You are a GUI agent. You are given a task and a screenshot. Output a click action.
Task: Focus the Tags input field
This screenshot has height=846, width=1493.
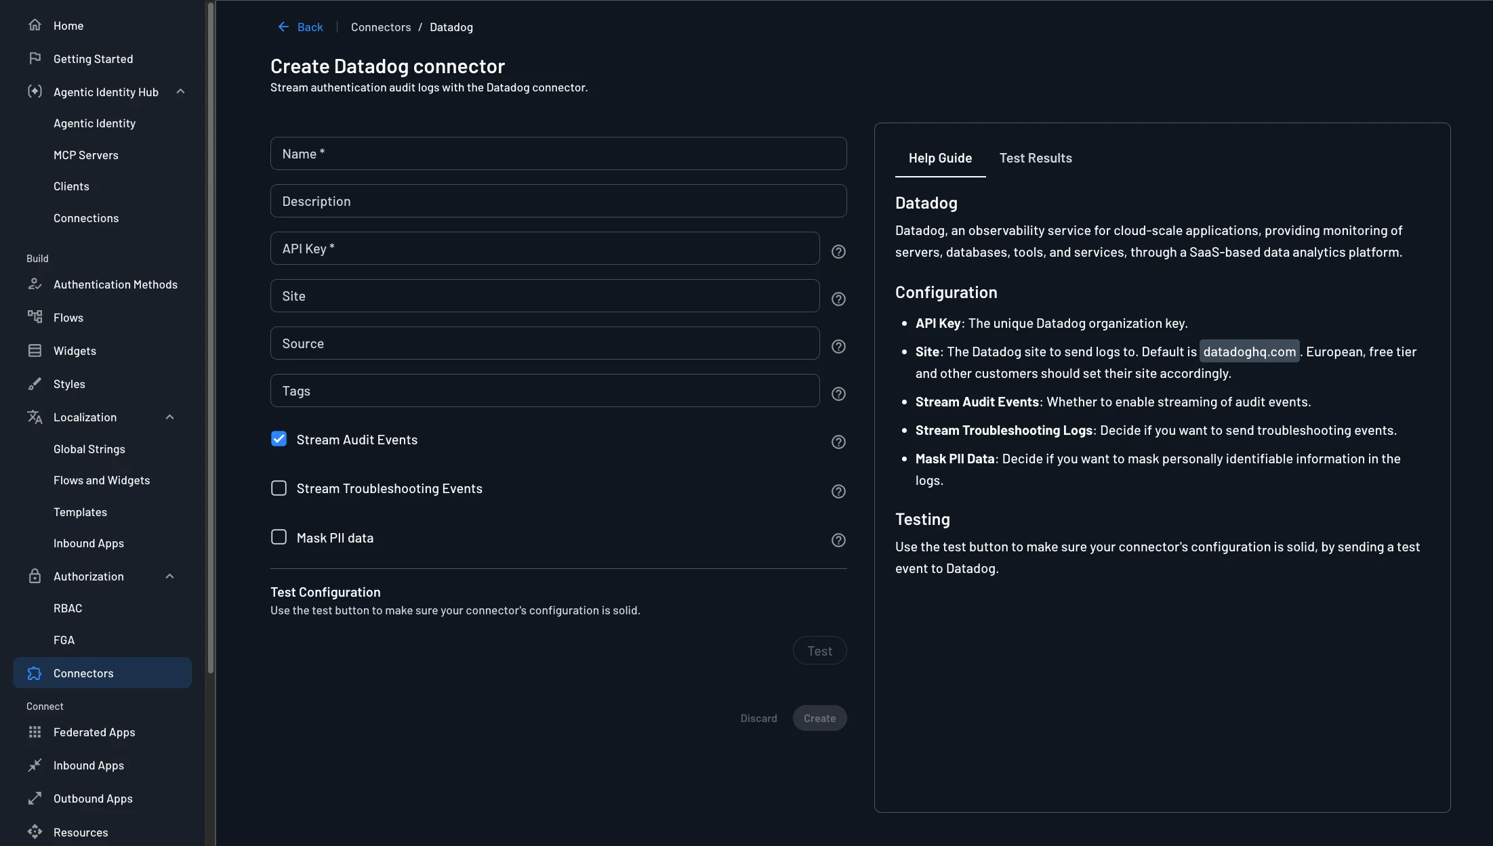click(545, 390)
